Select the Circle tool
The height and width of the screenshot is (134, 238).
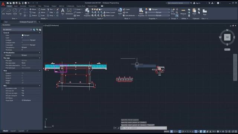(15, 12)
